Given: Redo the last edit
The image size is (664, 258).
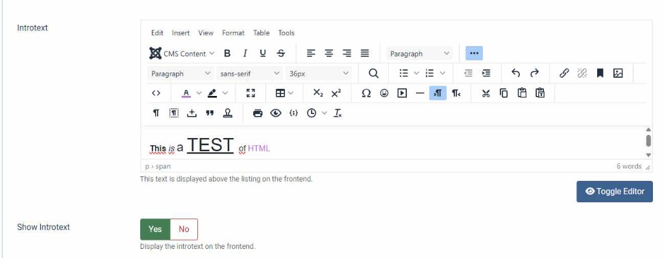Looking at the screenshot, I should click(534, 73).
